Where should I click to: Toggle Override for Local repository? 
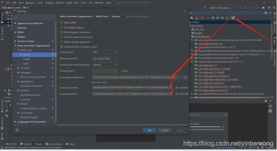click(x=177, y=94)
